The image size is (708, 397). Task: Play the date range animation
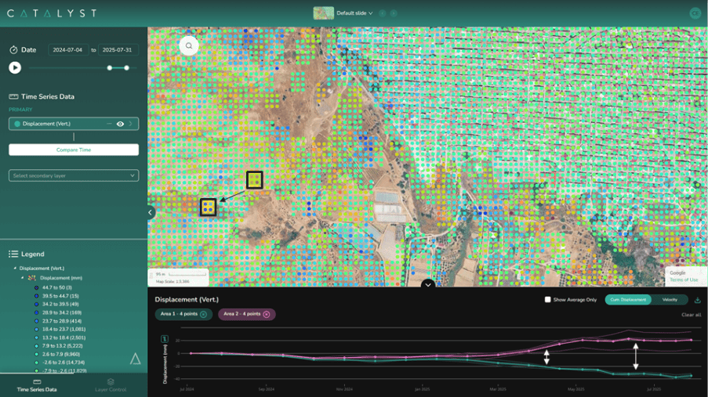(x=15, y=67)
